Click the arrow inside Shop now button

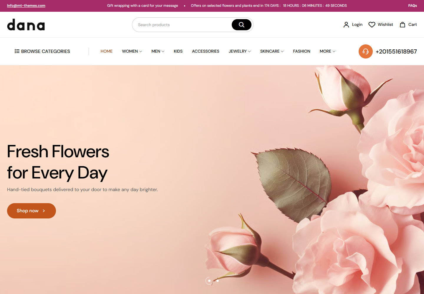(x=44, y=211)
